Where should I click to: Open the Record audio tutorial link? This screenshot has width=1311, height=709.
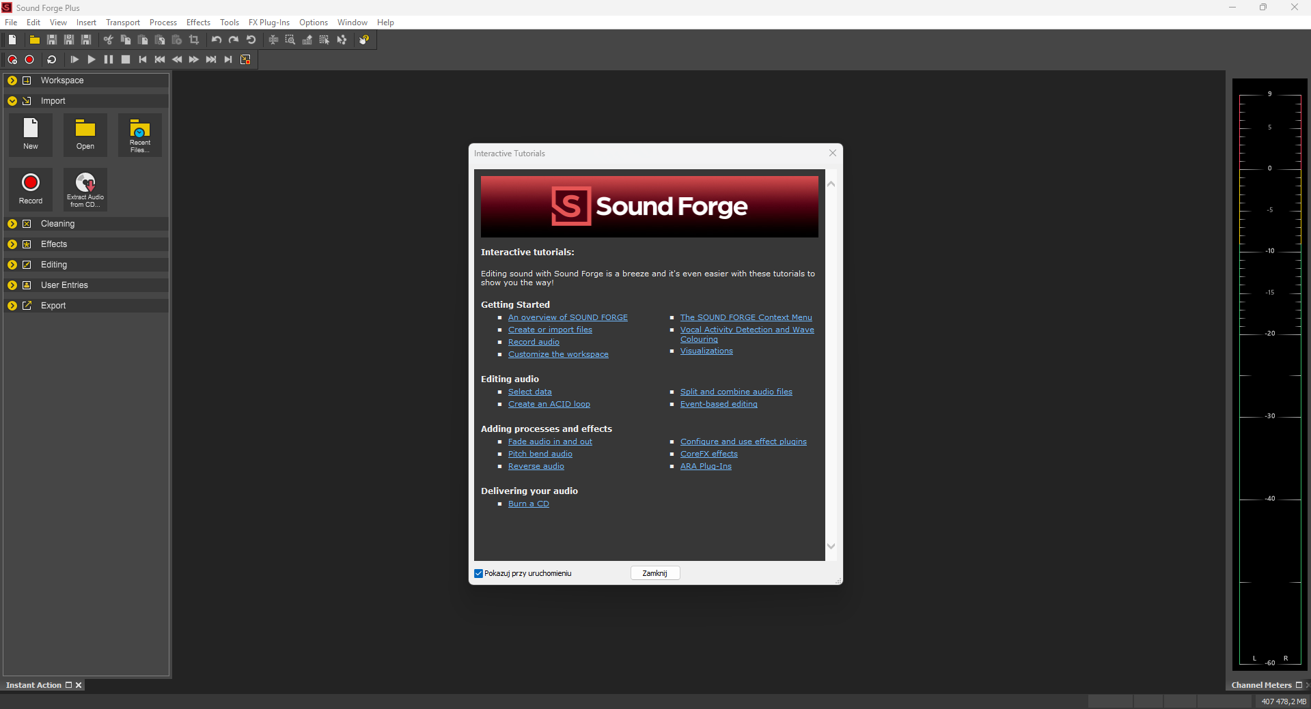coord(534,342)
